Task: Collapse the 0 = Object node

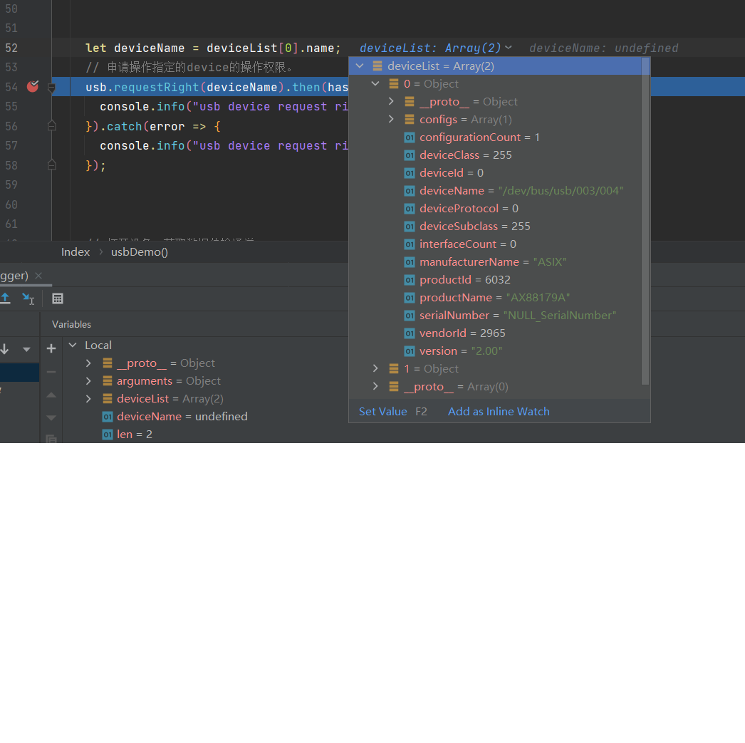Action: pos(375,83)
